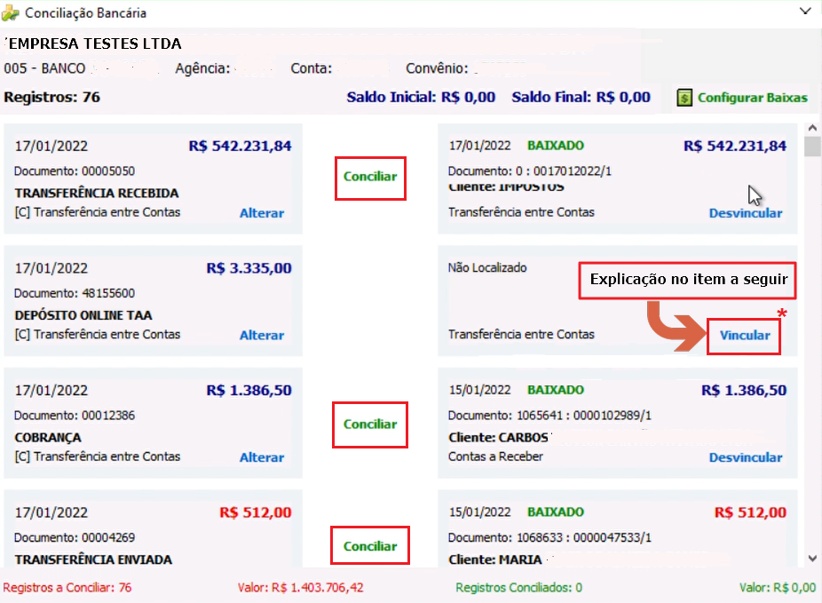Click 'Registros a Conciliar: 76' status
The width and height of the screenshot is (822, 603).
pos(67,587)
